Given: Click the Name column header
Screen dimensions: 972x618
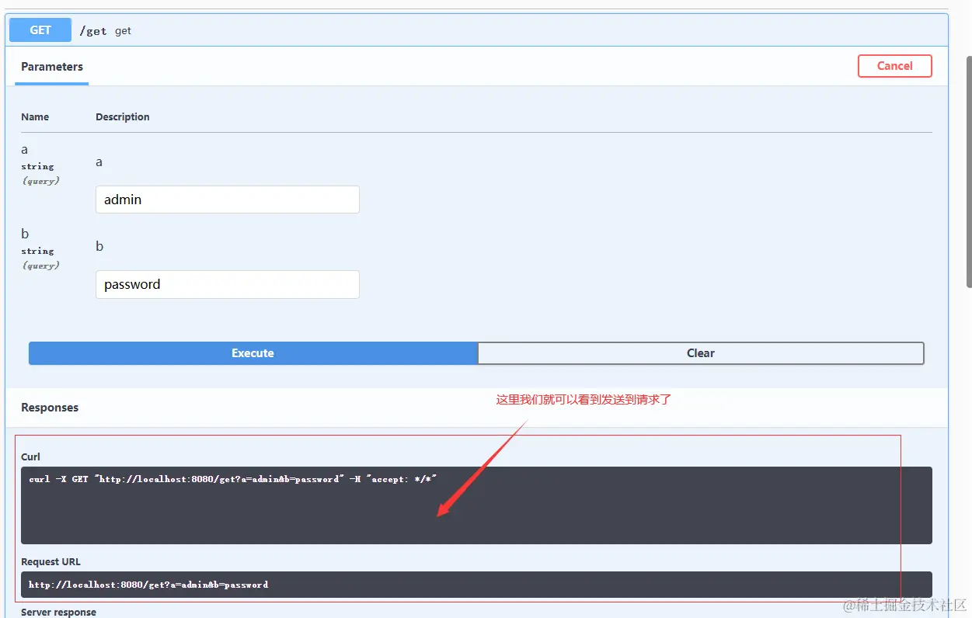Looking at the screenshot, I should point(35,116).
